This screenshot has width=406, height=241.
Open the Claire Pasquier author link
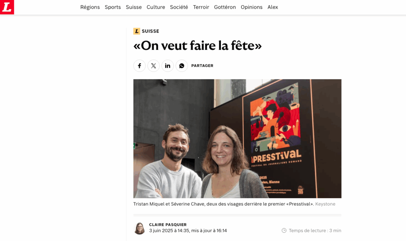coord(168,225)
